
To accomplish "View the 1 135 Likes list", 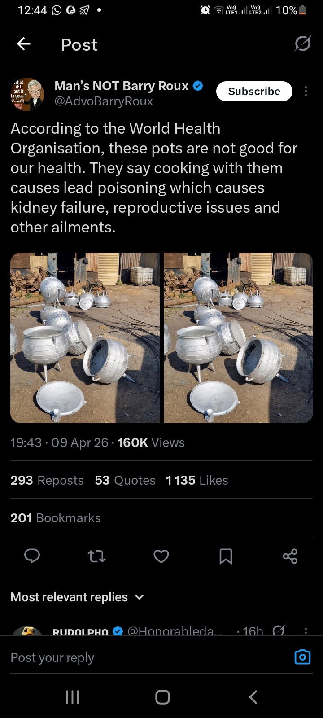I will click(x=197, y=480).
